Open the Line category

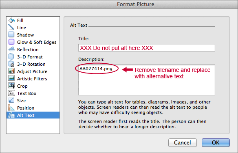33,28
